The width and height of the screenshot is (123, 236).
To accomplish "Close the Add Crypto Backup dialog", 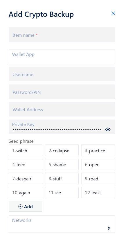I will click(113, 13).
